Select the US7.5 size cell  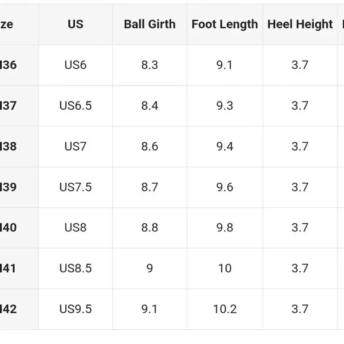(75, 187)
